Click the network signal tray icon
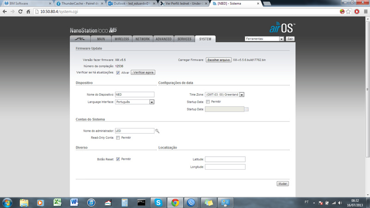The height and width of the screenshot is (208, 370). click(333, 203)
